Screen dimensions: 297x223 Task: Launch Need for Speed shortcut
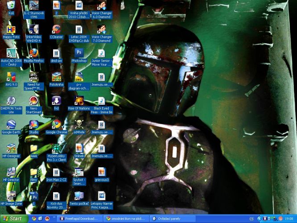click(x=34, y=81)
